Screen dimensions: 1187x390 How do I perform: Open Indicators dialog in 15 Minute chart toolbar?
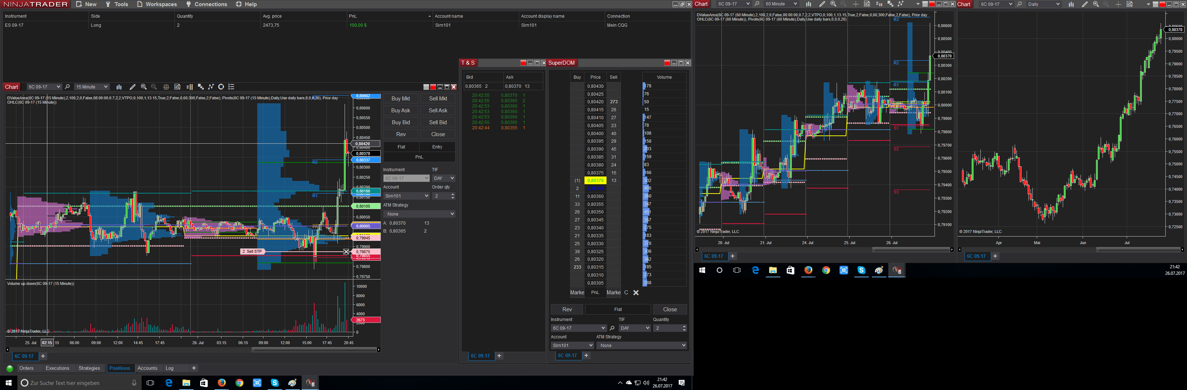pos(200,87)
